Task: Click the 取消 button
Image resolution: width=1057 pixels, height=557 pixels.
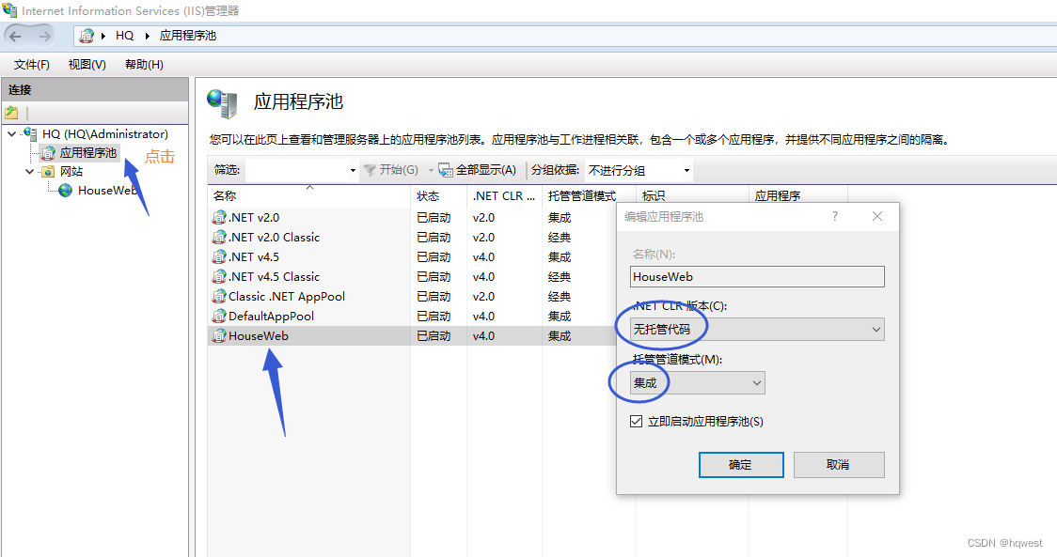Action: (x=839, y=465)
